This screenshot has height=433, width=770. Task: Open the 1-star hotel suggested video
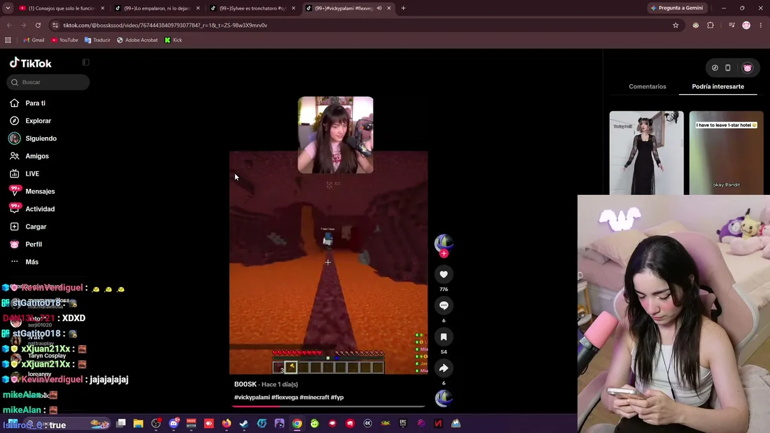[726, 153]
